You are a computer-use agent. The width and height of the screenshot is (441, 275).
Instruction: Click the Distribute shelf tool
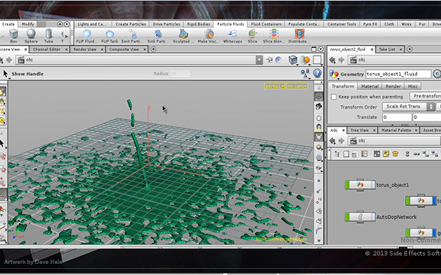299,36
